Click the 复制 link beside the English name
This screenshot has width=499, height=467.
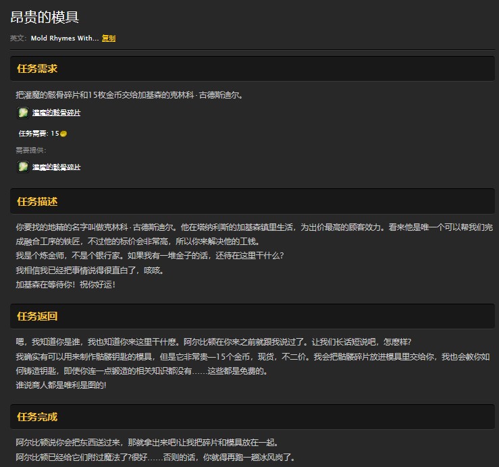(x=108, y=38)
